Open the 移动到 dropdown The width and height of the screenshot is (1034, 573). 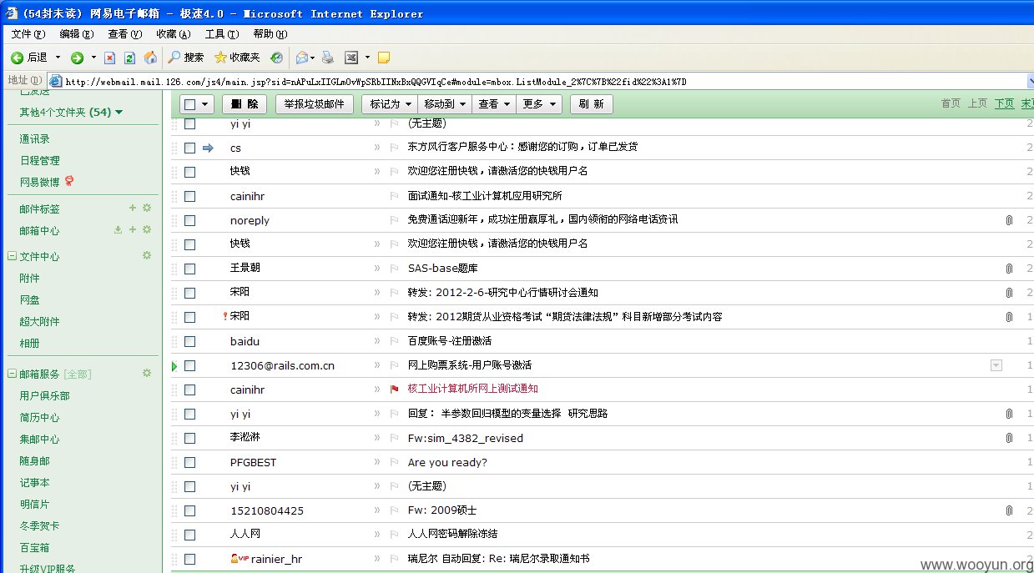444,104
